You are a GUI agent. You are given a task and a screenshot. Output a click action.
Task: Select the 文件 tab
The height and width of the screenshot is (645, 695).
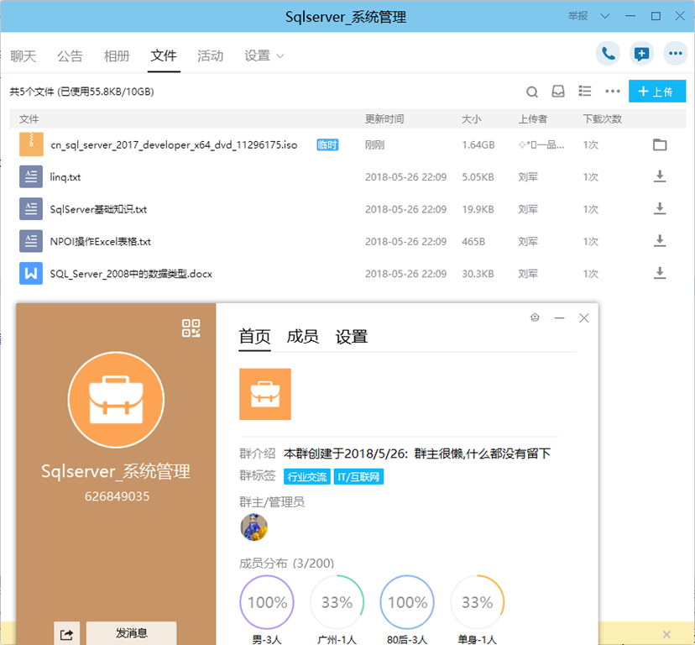tap(164, 56)
